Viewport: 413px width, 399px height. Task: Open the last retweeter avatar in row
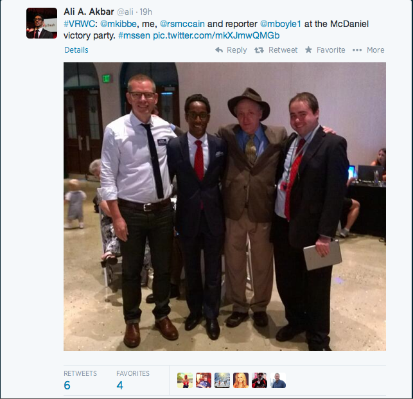(278, 380)
